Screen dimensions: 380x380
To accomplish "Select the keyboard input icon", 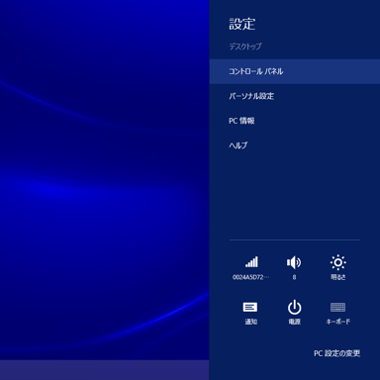I will click(338, 307).
